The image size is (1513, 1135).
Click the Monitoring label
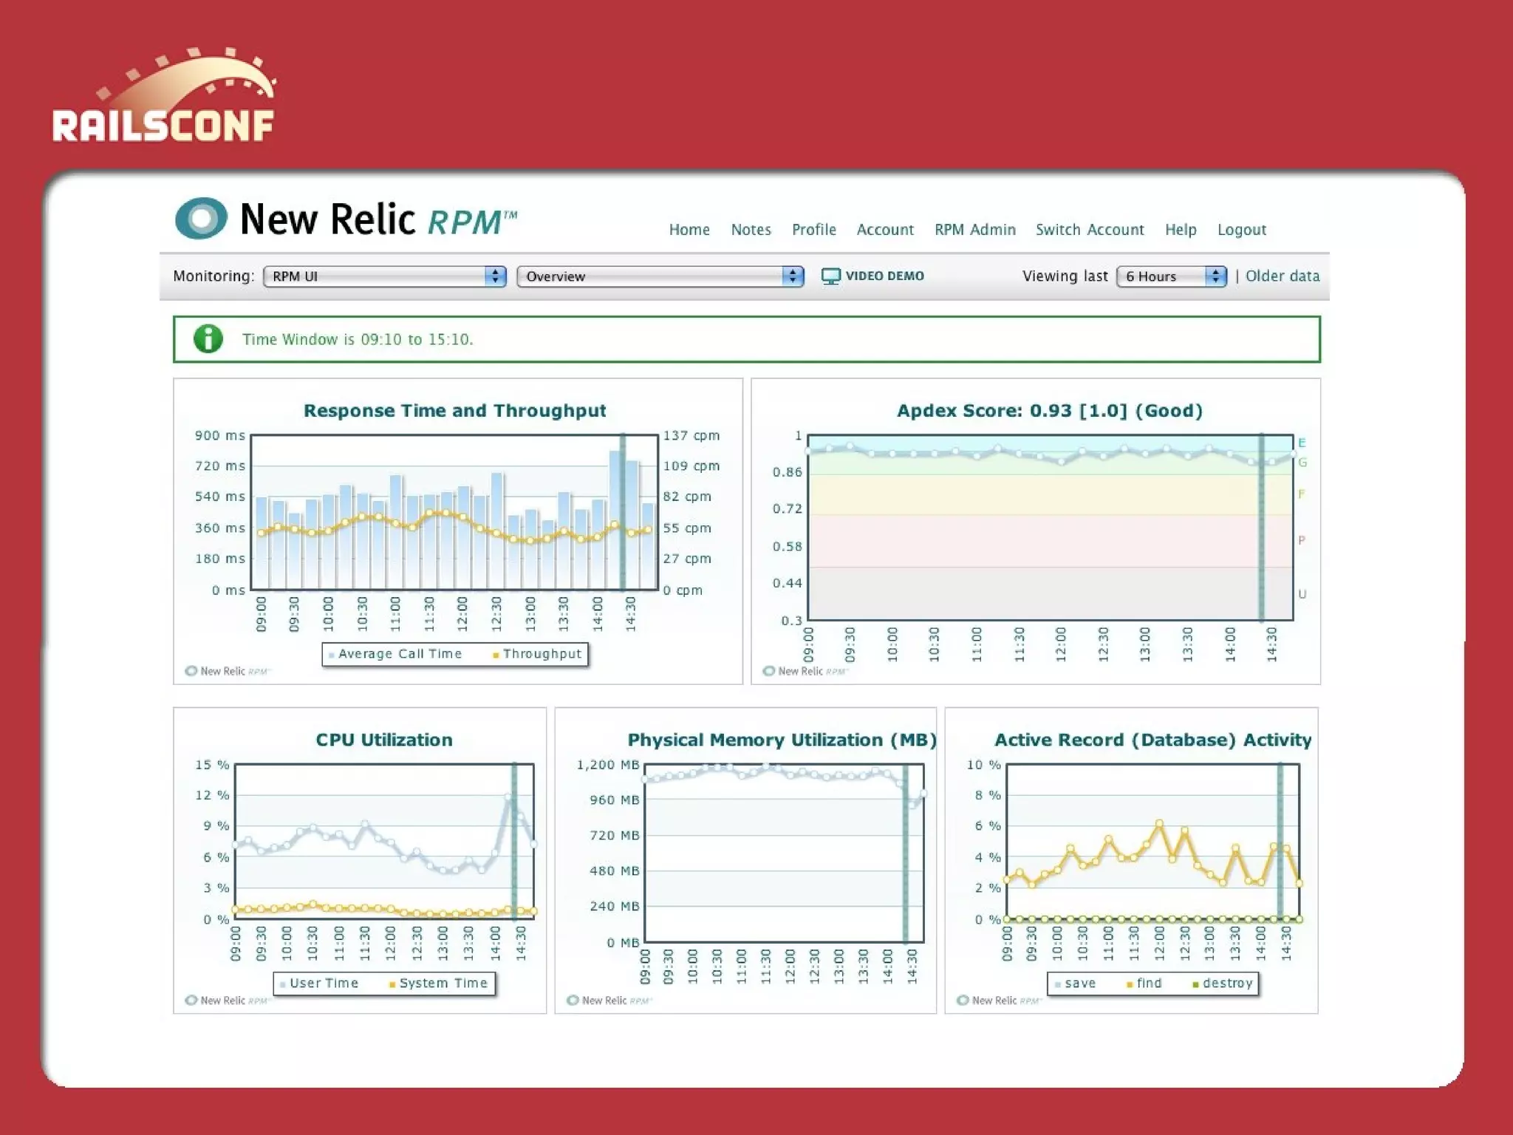coord(214,276)
